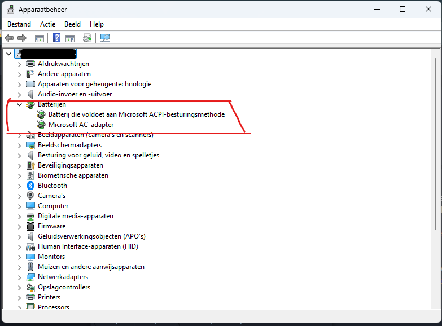The height and width of the screenshot is (326, 442).
Task: Click the Camera's webcam icon
Action: 30,196
